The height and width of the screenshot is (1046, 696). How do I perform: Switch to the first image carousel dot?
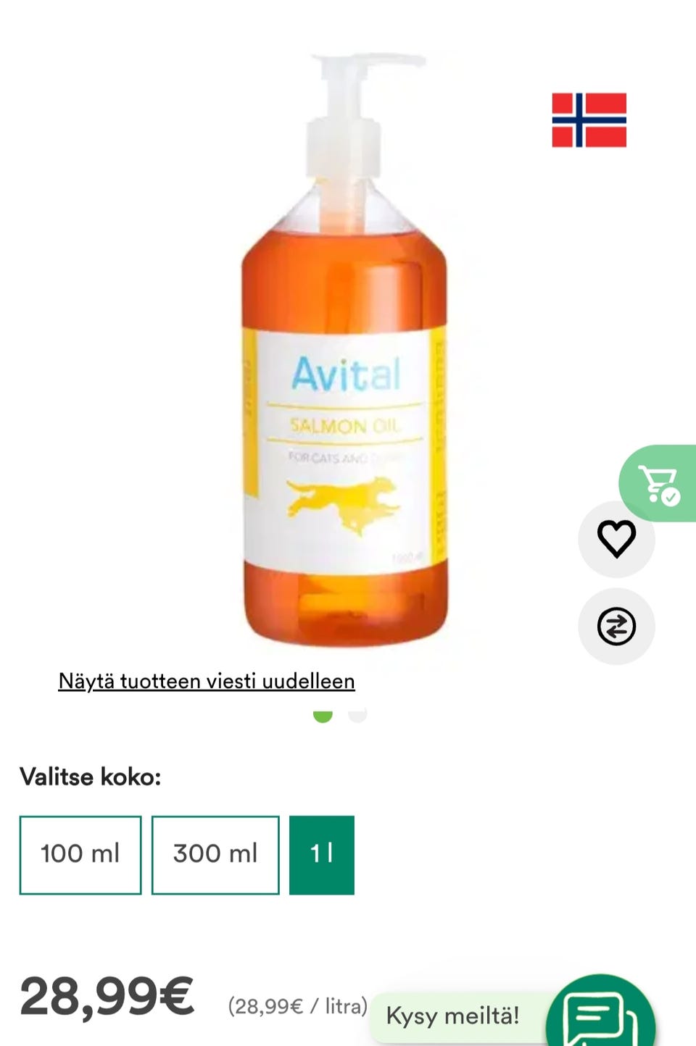click(x=323, y=715)
